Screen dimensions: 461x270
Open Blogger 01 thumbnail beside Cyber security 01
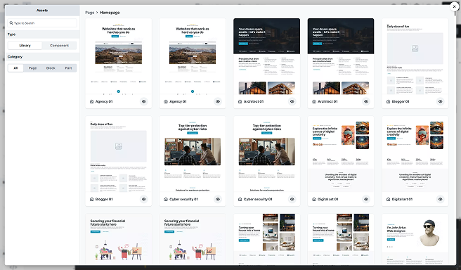[119, 154]
